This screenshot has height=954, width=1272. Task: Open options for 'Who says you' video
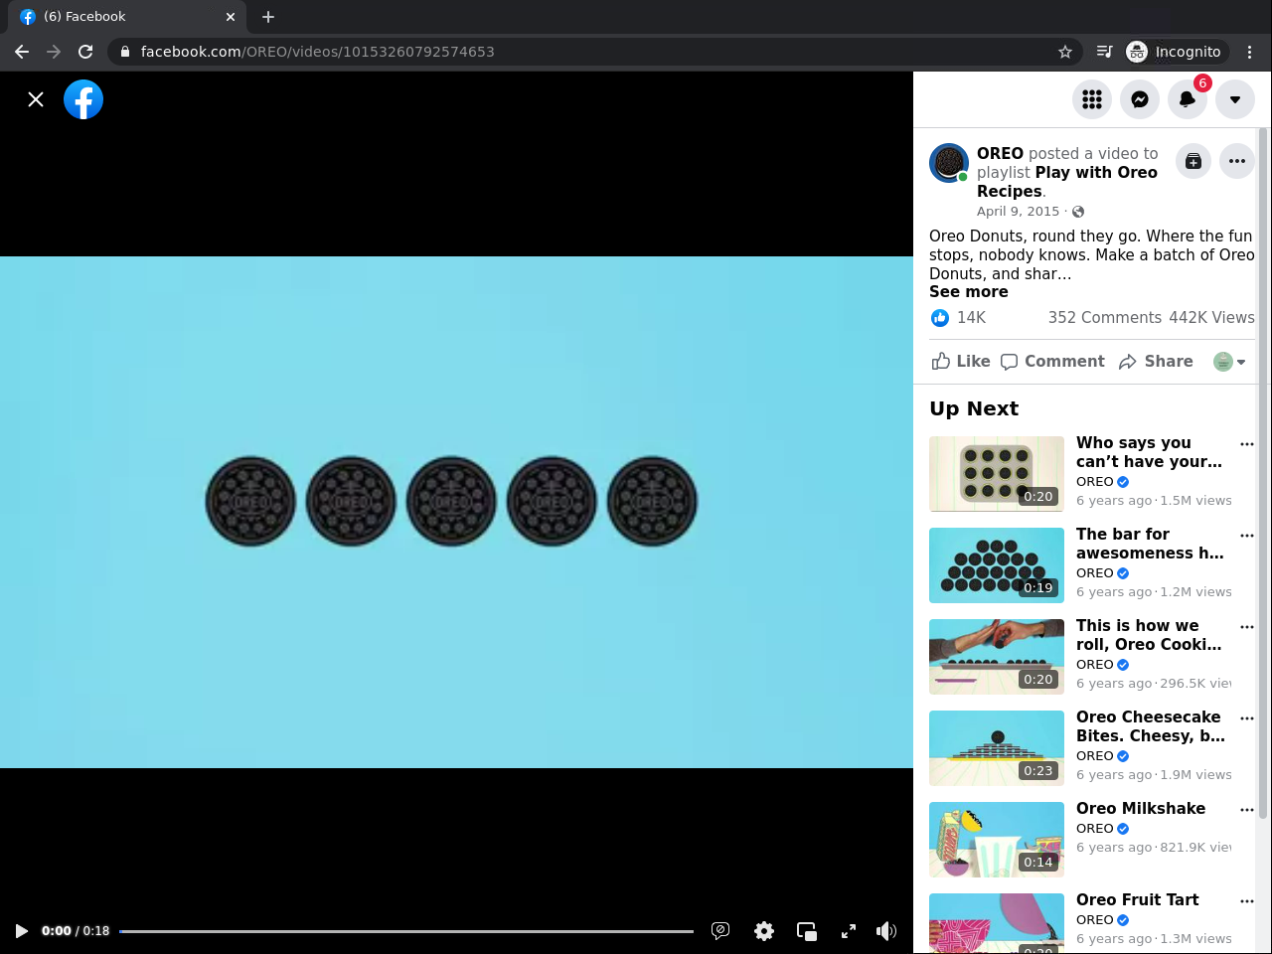(1247, 444)
